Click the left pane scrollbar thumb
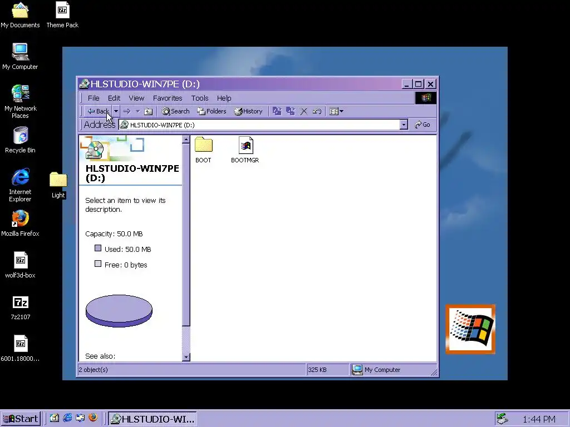Viewport: 570px width, 427px height. pyautogui.click(x=186, y=235)
